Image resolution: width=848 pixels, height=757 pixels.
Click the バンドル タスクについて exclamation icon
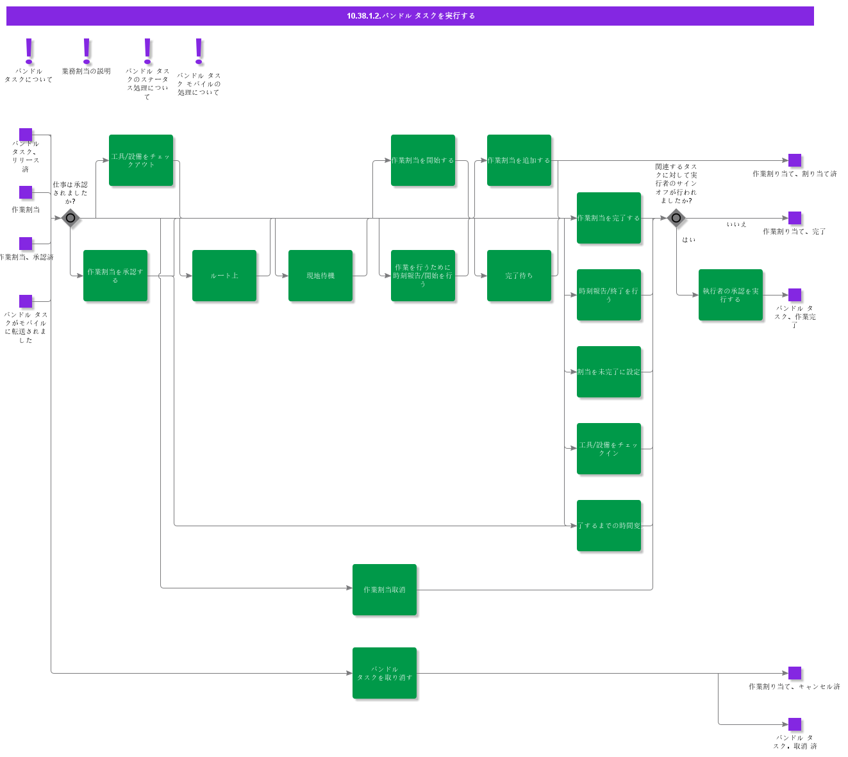[28, 51]
